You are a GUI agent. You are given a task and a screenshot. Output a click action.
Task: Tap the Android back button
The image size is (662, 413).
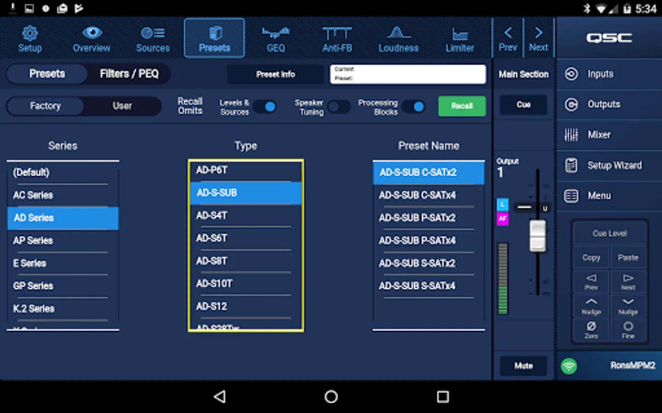(x=220, y=396)
